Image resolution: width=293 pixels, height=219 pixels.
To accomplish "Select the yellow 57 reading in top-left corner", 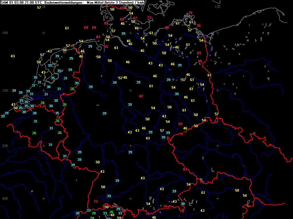I will tap(39, 8).
